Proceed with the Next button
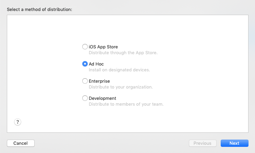This screenshot has height=153, width=255. [x=234, y=143]
